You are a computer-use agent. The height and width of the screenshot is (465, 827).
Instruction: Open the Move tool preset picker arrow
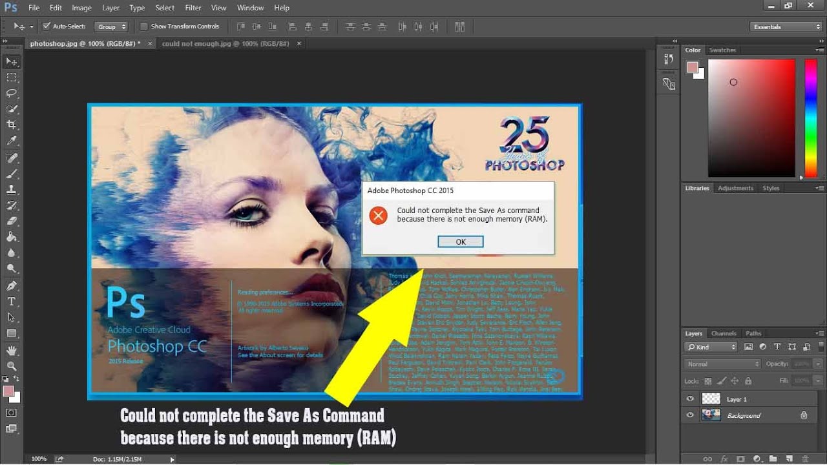[31, 26]
